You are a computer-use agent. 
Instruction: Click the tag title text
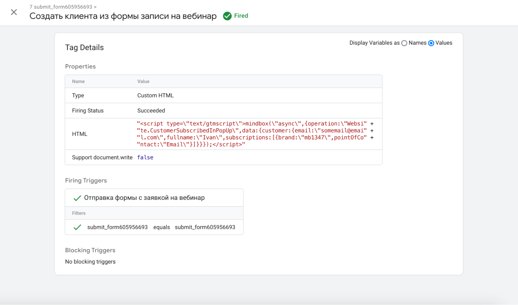pyautogui.click(x=123, y=16)
